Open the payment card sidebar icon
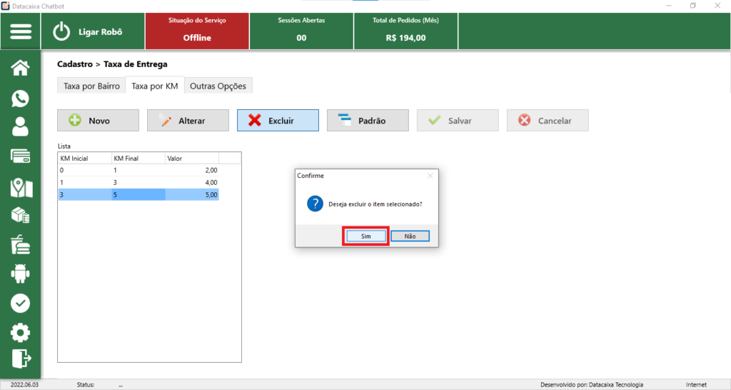Screen dimensions: 731x390 (x=21, y=156)
